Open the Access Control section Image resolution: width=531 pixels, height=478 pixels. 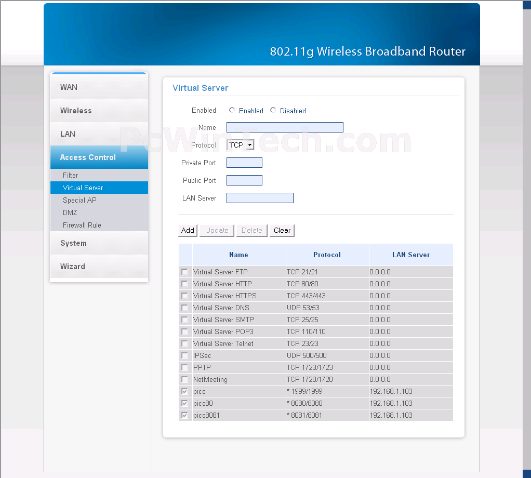pyautogui.click(x=99, y=157)
